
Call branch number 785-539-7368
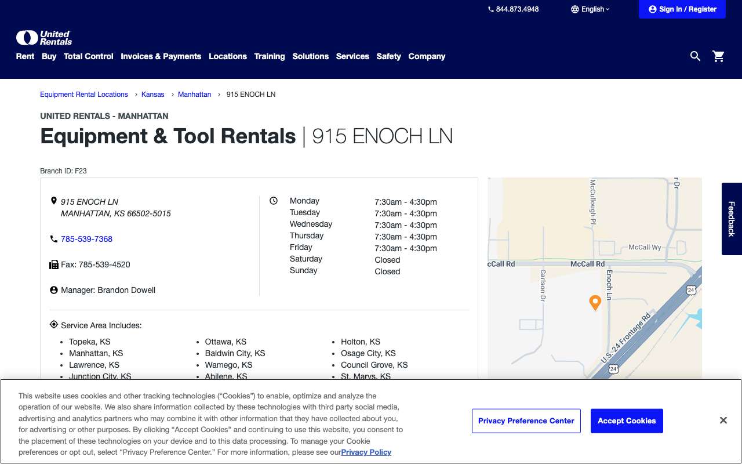(x=86, y=239)
